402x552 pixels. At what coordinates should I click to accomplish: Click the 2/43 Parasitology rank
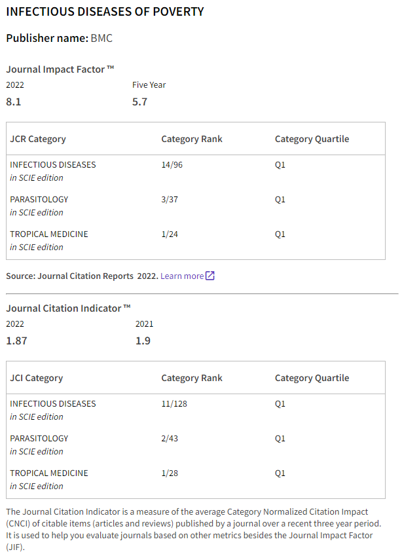coord(170,438)
